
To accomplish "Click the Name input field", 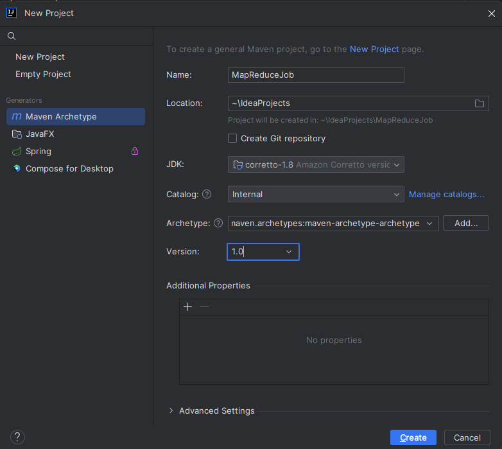I will click(316, 75).
